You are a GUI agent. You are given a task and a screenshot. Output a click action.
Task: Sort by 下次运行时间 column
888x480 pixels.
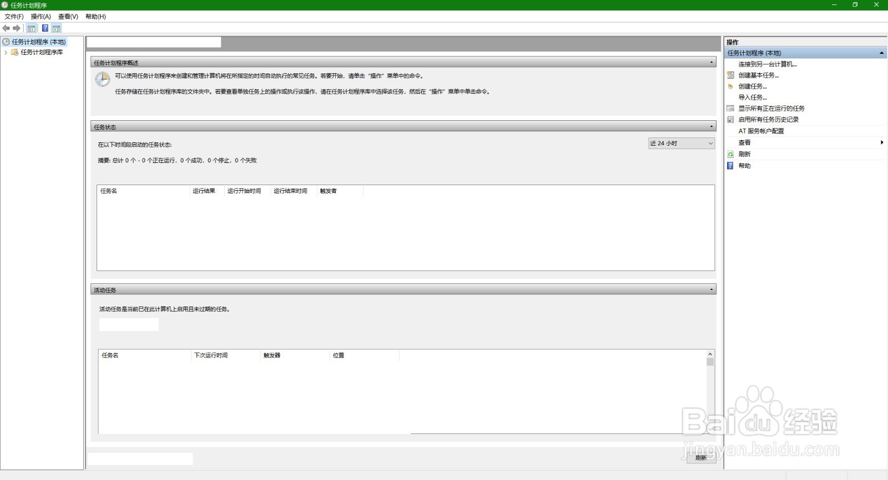tap(226, 355)
